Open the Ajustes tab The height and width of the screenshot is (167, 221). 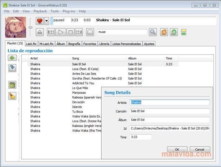point(149,44)
